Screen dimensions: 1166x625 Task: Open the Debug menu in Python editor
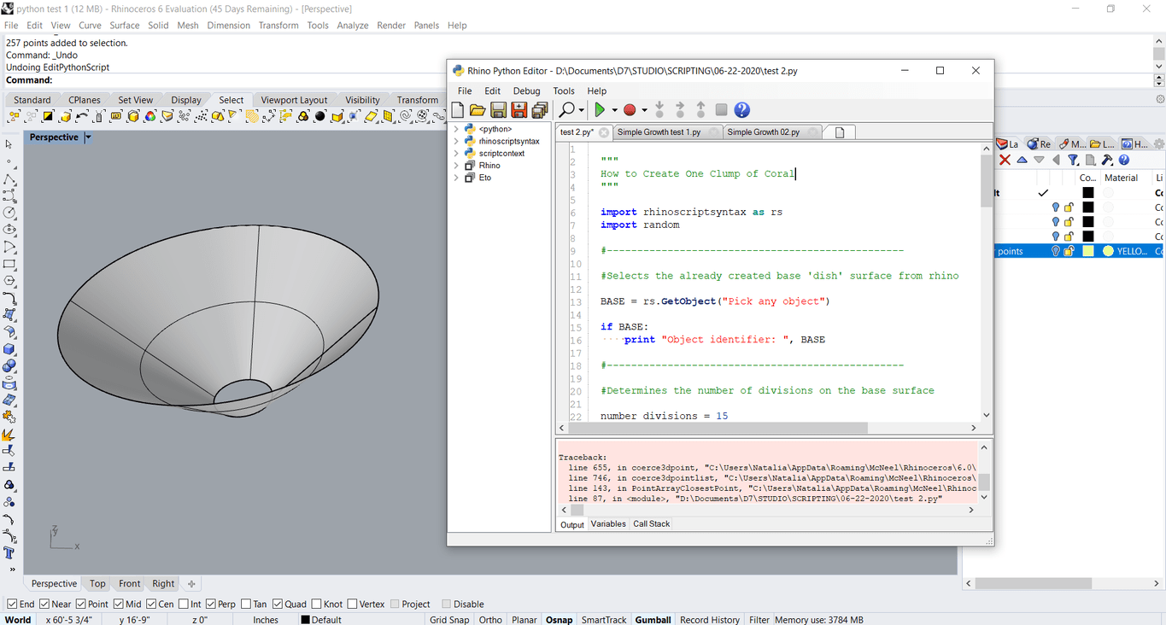point(526,91)
